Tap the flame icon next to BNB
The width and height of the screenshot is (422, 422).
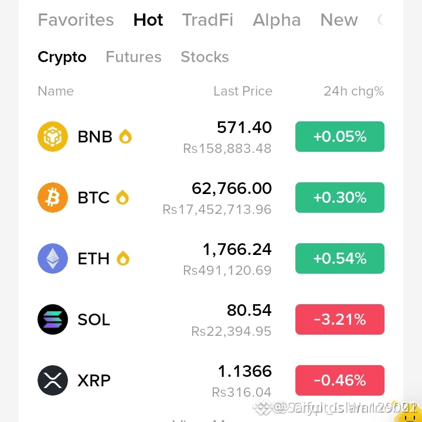(x=125, y=136)
